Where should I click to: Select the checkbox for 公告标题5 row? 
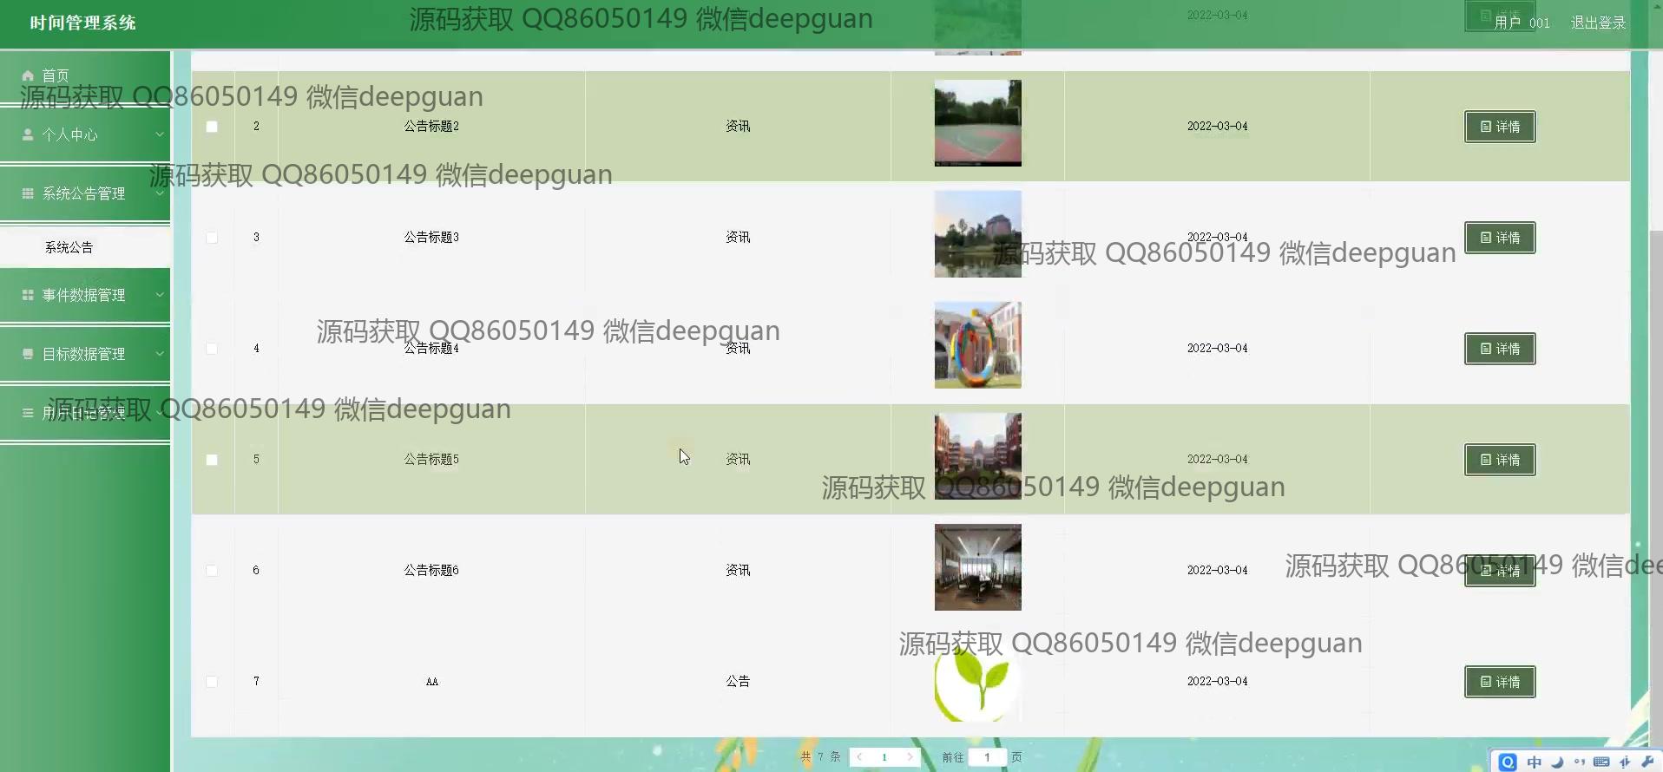click(x=212, y=460)
